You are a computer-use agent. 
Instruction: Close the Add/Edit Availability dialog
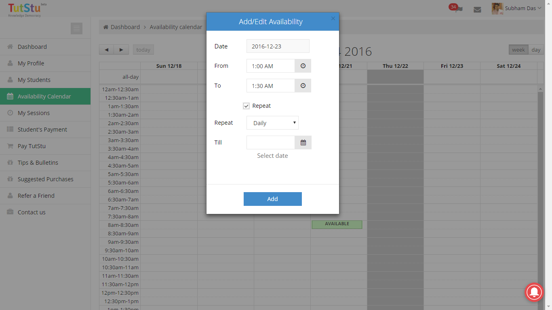(x=333, y=18)
